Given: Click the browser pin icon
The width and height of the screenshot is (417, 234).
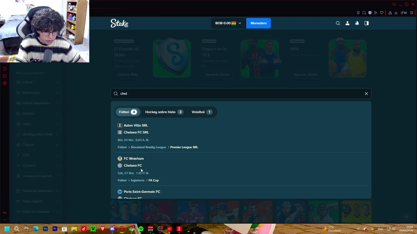Looking at the screenshot, I should (358, 13).
